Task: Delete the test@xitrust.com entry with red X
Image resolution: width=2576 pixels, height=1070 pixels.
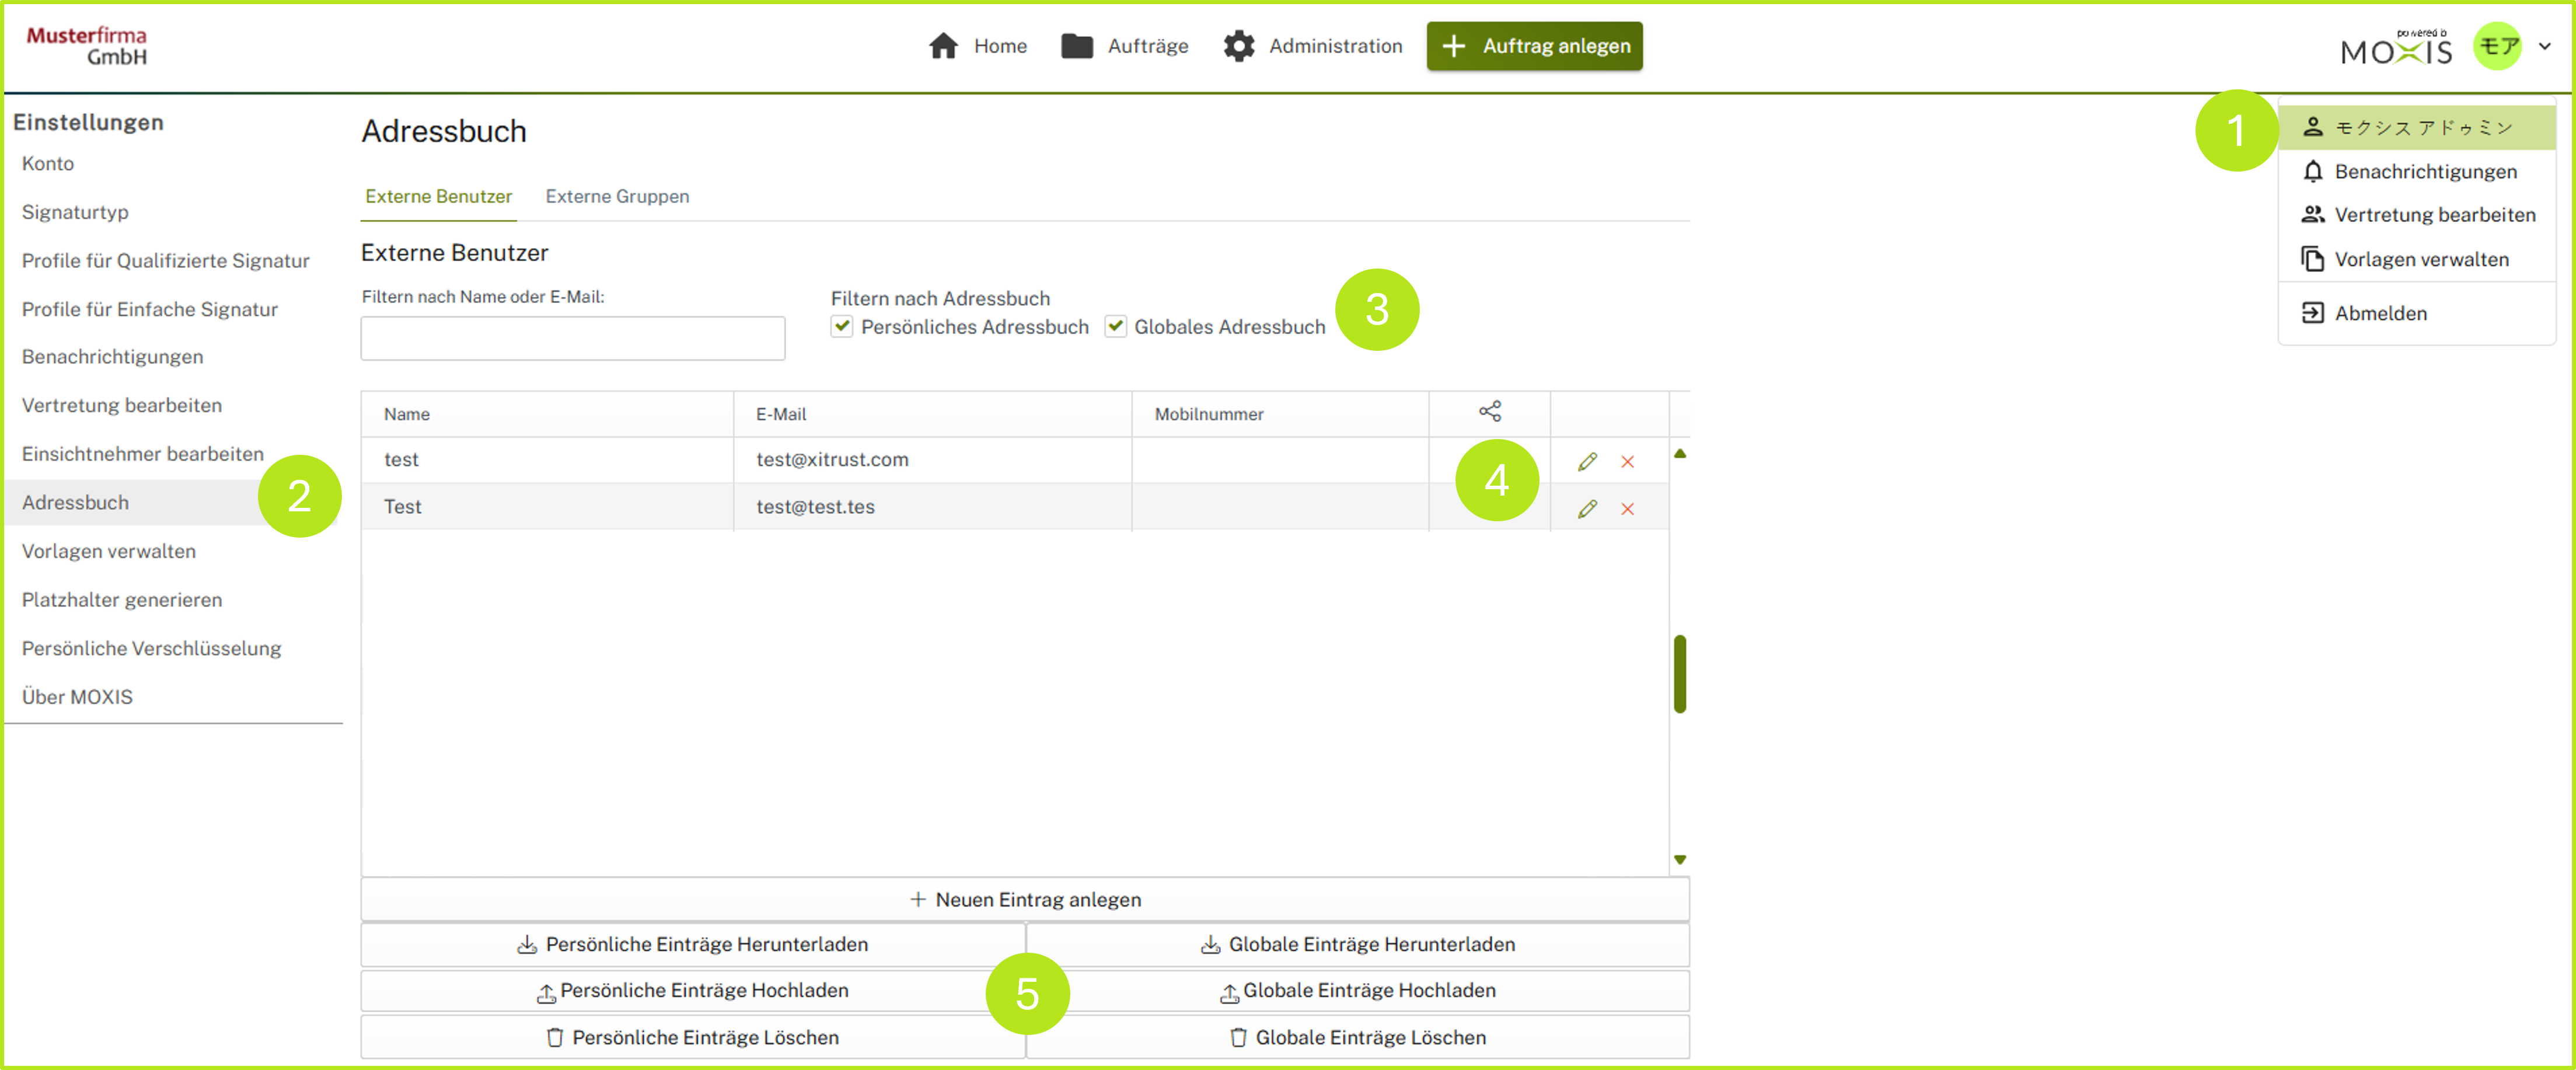Action: point(1627,461)
